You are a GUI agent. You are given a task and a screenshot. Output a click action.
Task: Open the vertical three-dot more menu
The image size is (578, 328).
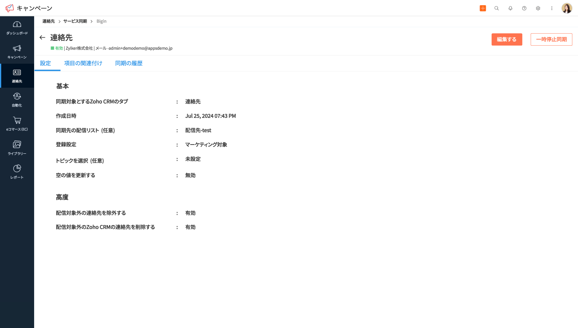[x=552, y=8]
